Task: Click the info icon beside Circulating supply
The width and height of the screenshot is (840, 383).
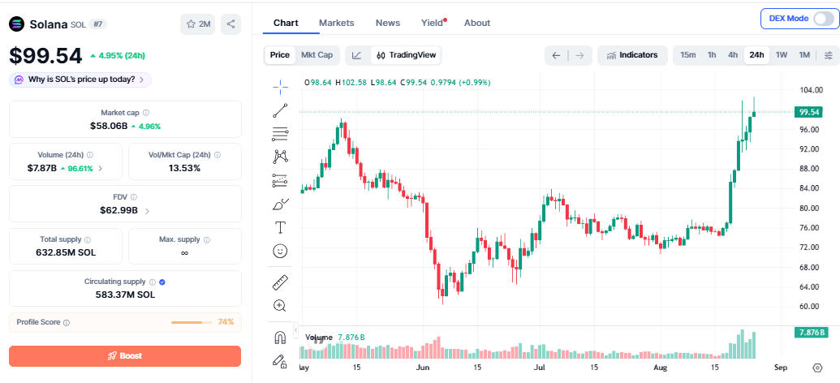Action: tap(152, 282)
